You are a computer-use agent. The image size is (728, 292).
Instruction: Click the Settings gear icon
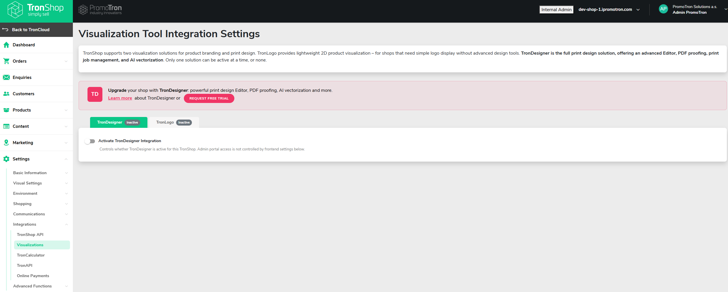click(6, 159)
